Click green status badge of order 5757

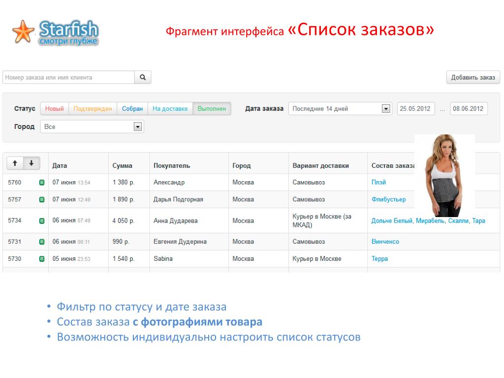[42, 200]
